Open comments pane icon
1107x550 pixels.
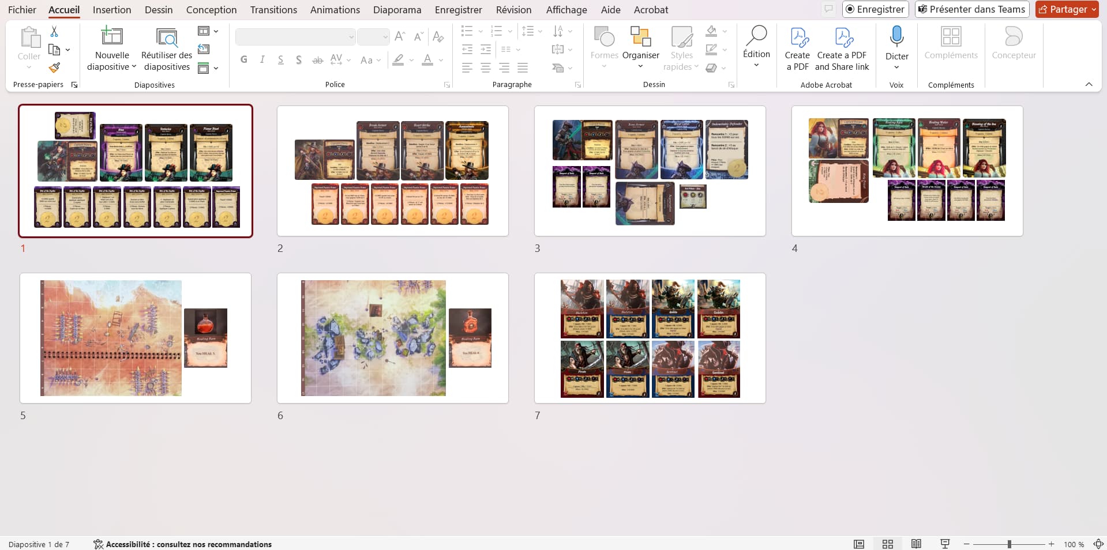tap(828, 9)
